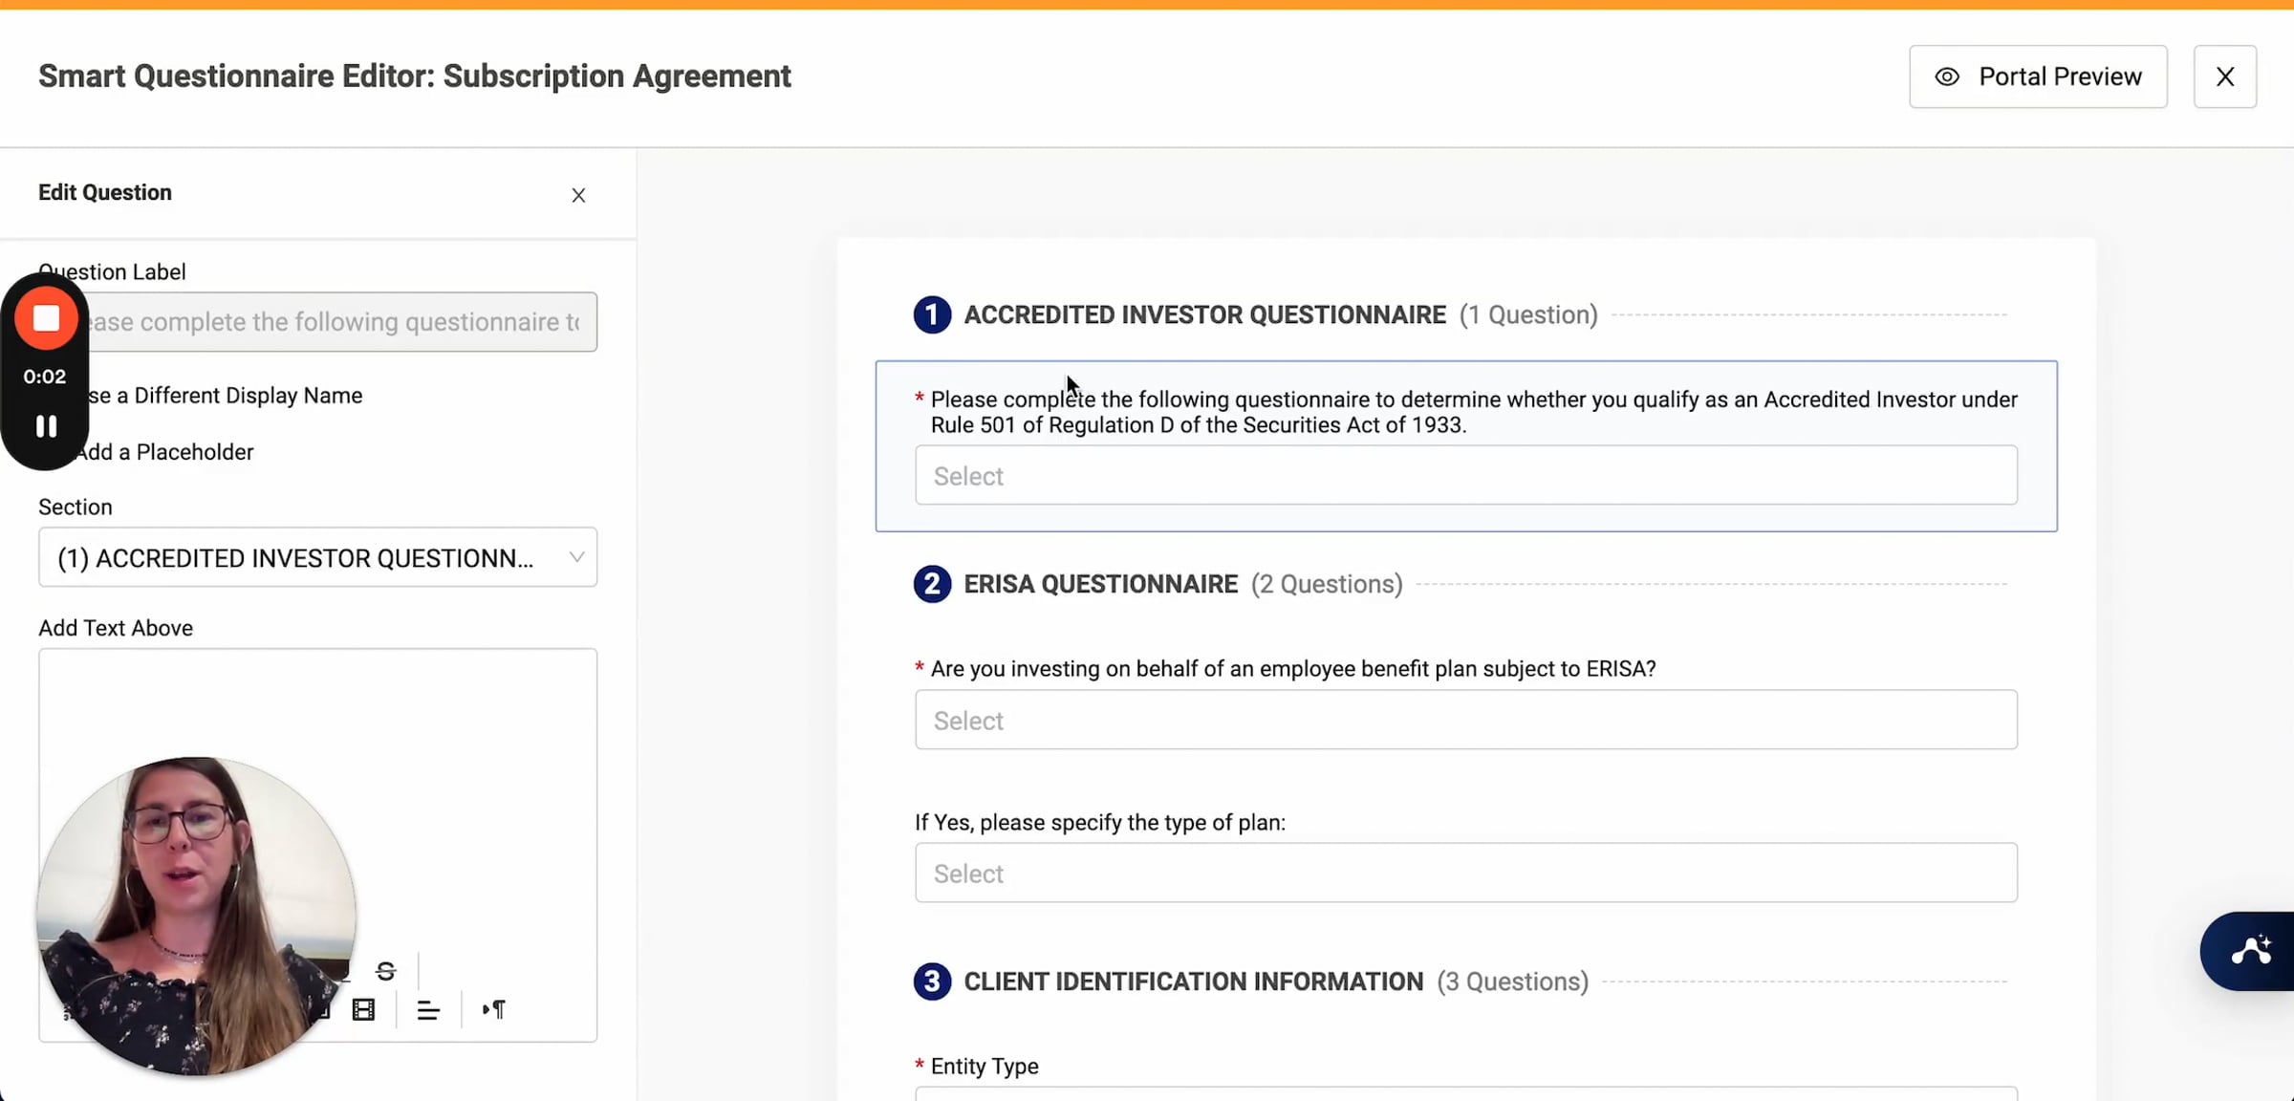Screen dimensions: 2294x1101
Task: Select the CLIENT IDENTIFICATION INFORMATION section header
Action: tap(1192, 981)
